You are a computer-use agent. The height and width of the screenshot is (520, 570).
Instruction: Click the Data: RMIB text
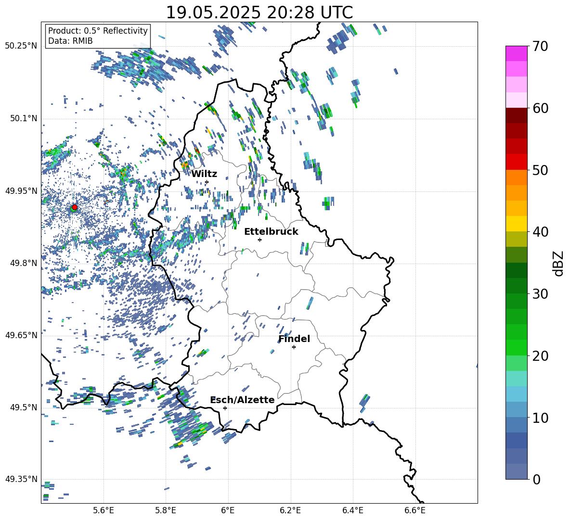pos(70,41)
